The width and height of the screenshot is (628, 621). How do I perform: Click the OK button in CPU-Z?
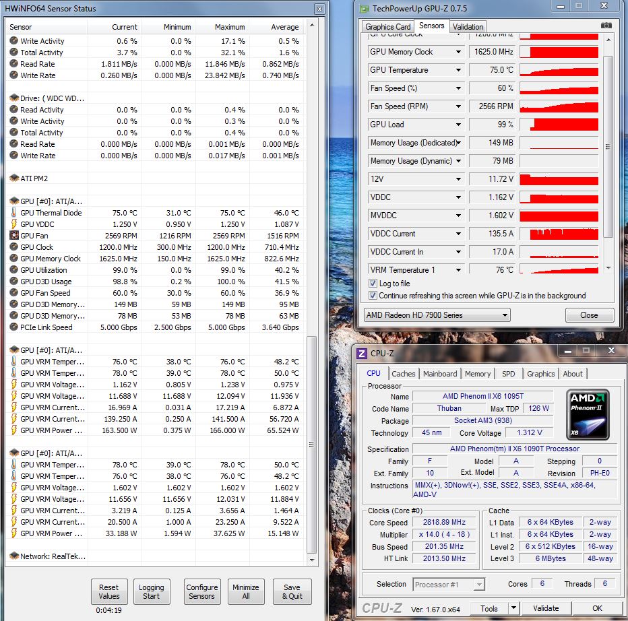[x=597, y=608]
